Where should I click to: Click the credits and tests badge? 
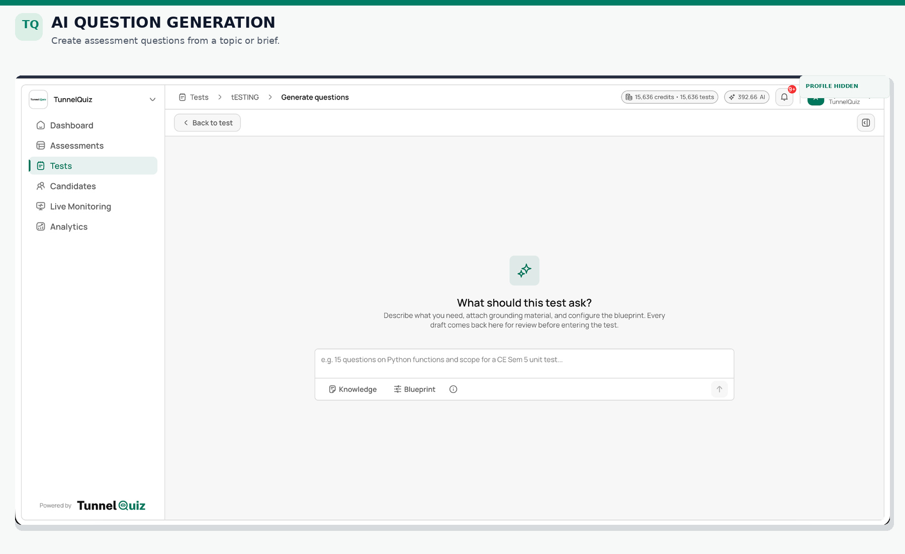(x=669, y=97)
